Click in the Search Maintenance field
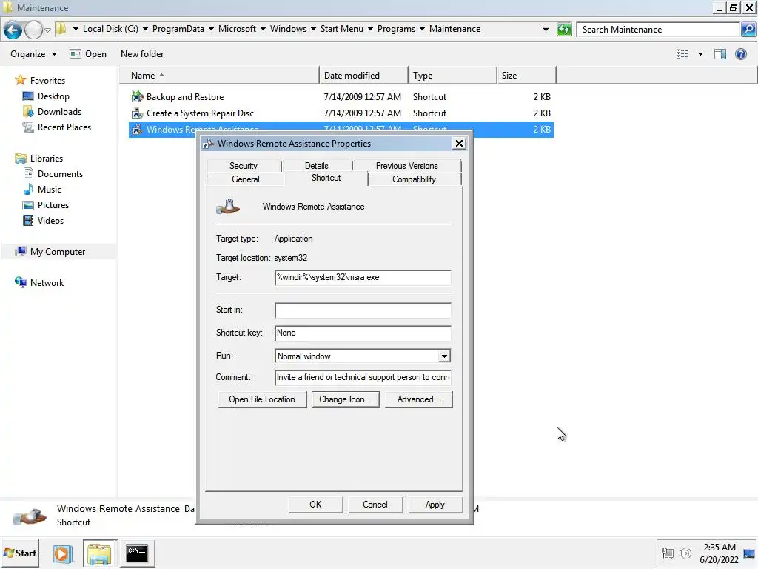 click(658, 30)
